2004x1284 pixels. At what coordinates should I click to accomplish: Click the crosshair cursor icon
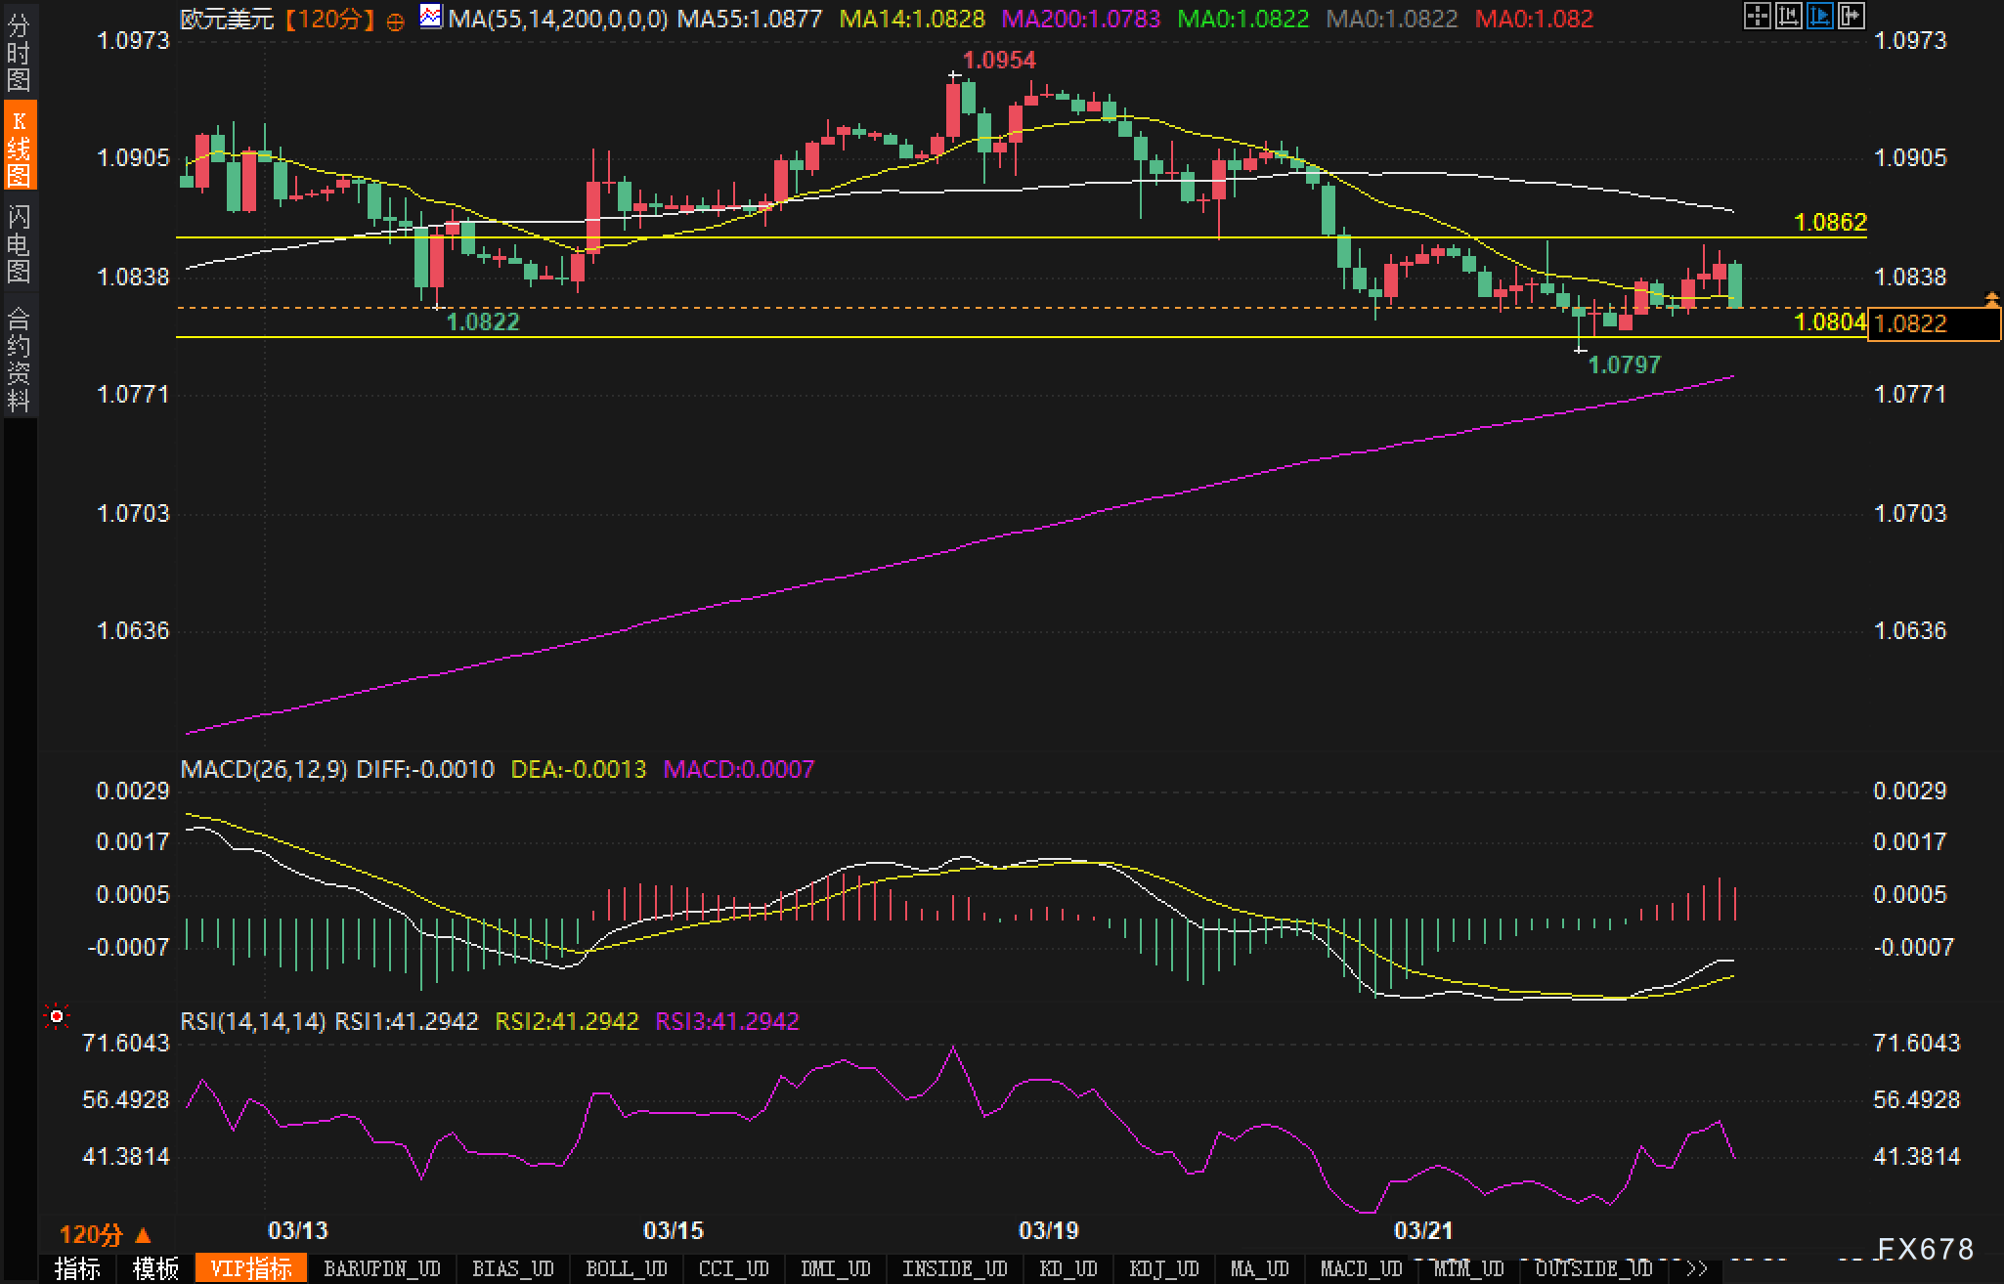tap(1757, 16)
